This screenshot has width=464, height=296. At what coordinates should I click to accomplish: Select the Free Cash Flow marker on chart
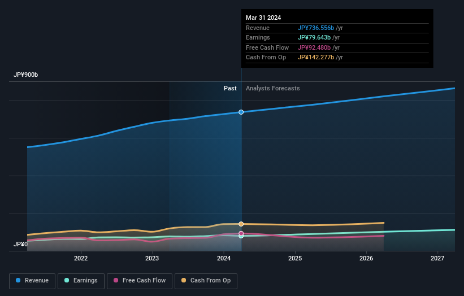[241, 233]
